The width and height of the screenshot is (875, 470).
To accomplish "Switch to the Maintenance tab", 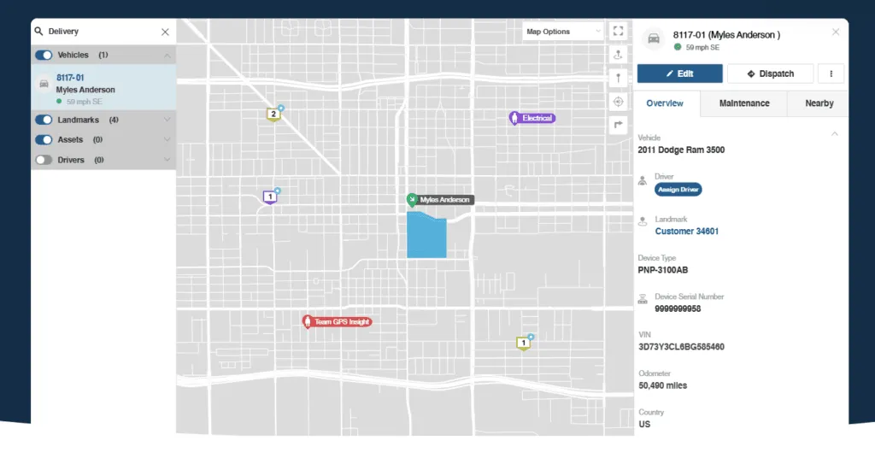I will (743, 103).
